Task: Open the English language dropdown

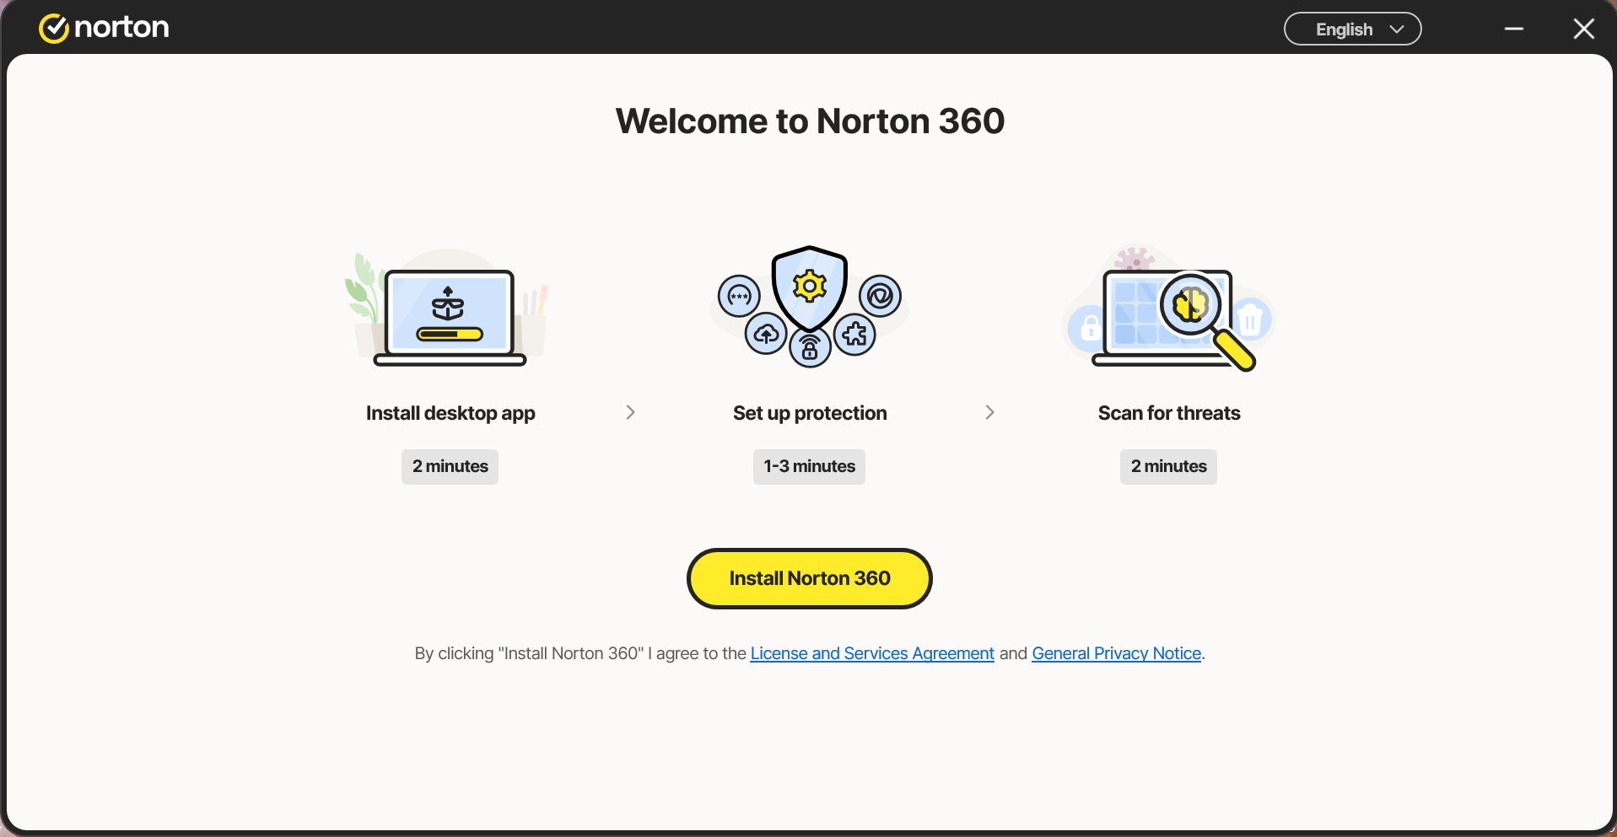Action: [x=1351, y=28]
